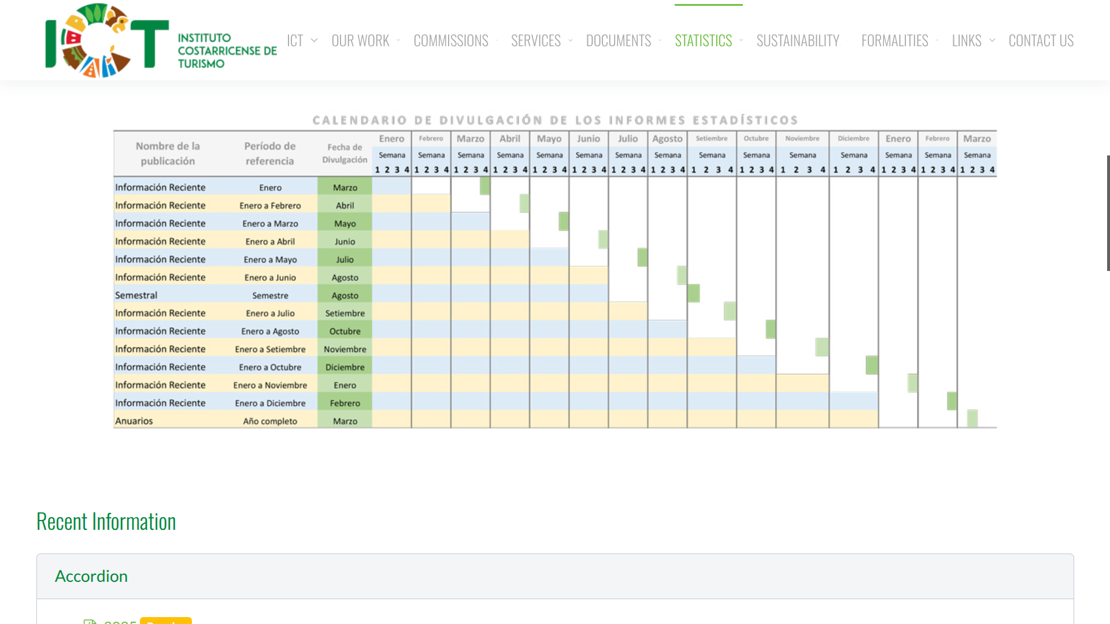Click the ICT logo image

point(107,40)
